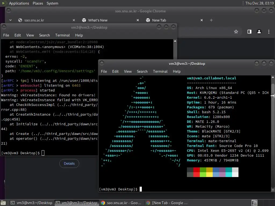
Task: Click front terminal's vertical scrollbar
Action: [x=273, y=133]
